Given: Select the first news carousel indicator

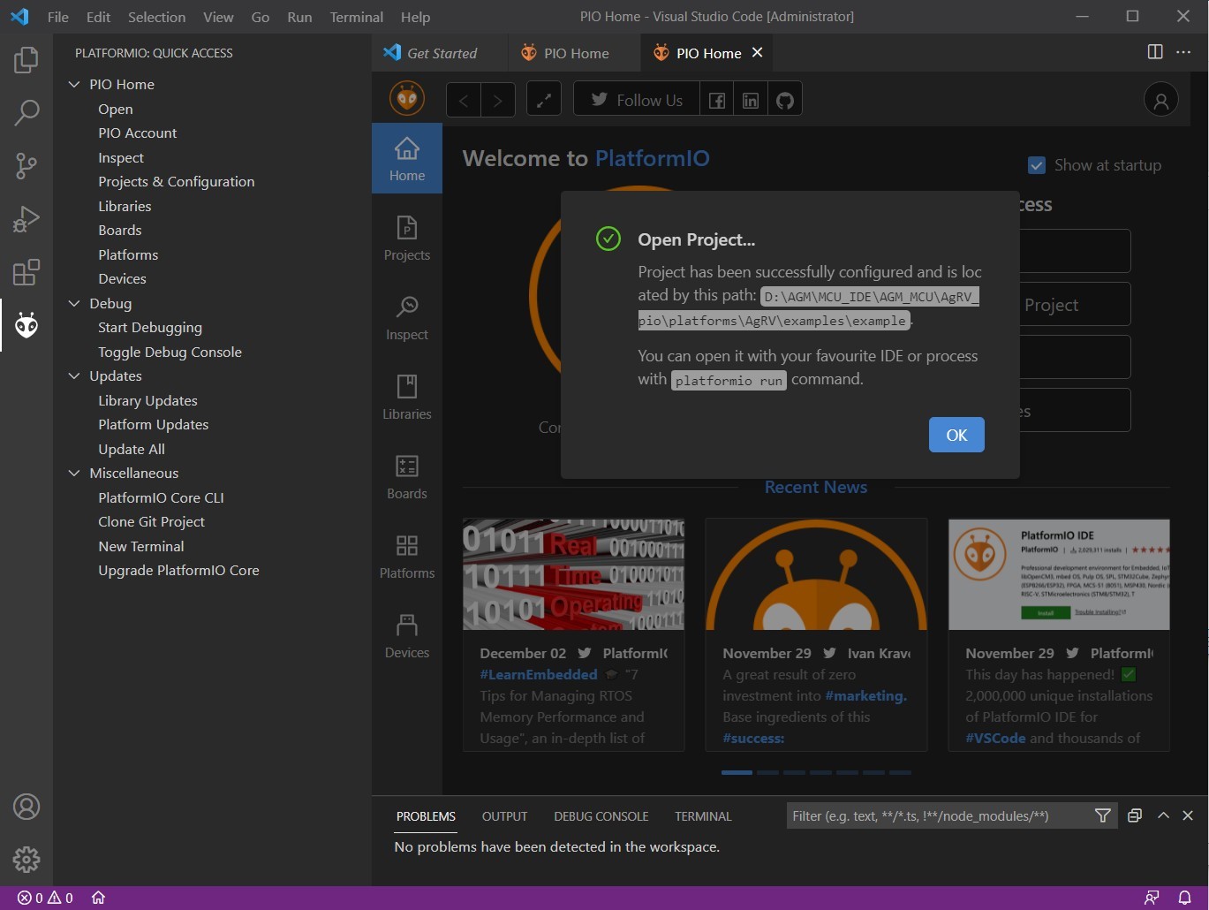Looking at the screenshot, I should click(x=737, y=772).
